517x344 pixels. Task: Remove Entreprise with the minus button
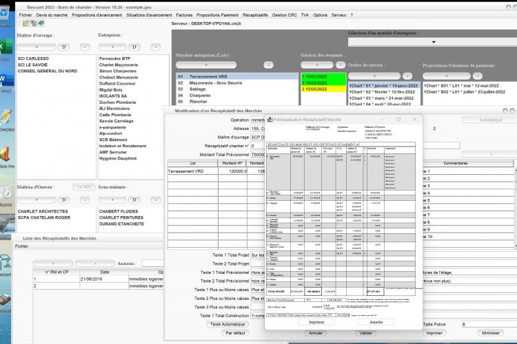(x=156, y=47)
